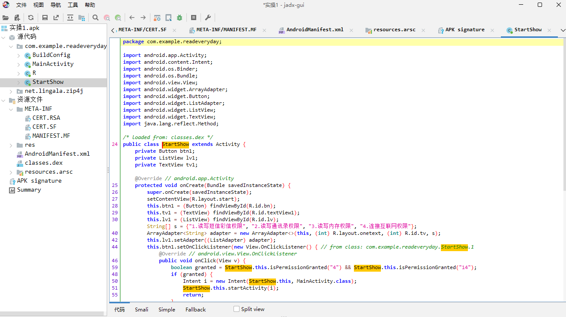Select 实操1.apk root tree item

click(24, 28)
